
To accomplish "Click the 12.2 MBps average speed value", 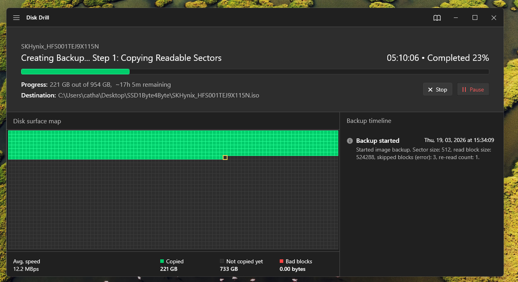I will click(x=26, y=269).
